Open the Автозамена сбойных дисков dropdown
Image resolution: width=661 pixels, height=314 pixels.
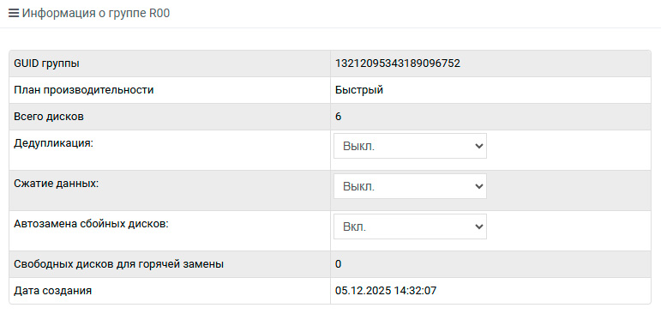(410, 226)
